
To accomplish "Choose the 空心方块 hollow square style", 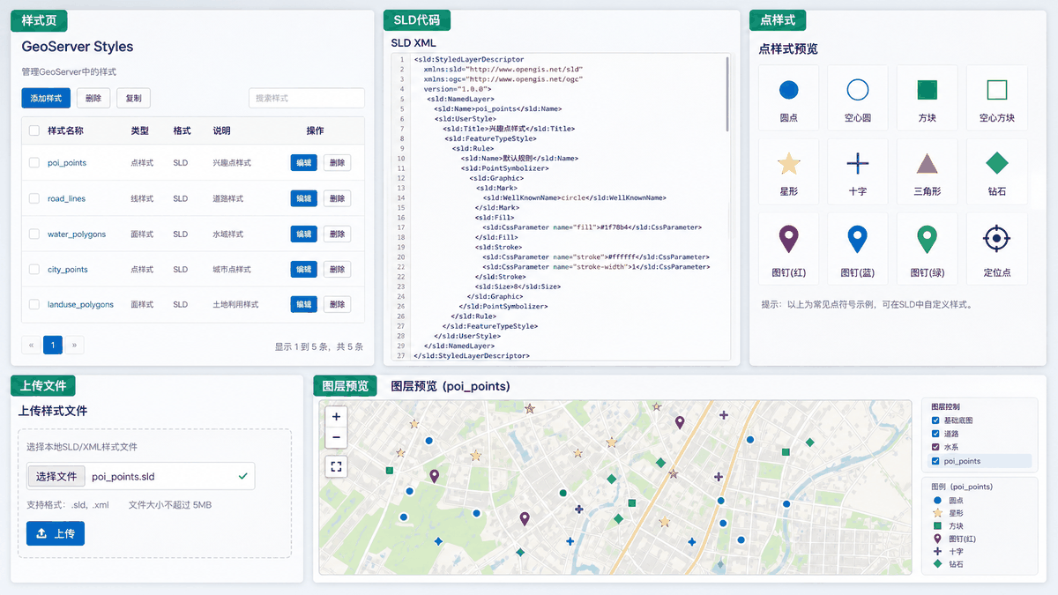I will [996, 97].
